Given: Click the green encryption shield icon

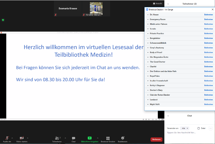Looking at the screenshot, I should (3, 20).
